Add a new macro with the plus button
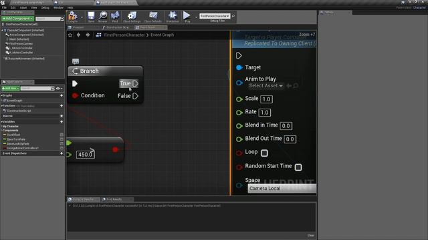428x240 pixels. (62, 116)
